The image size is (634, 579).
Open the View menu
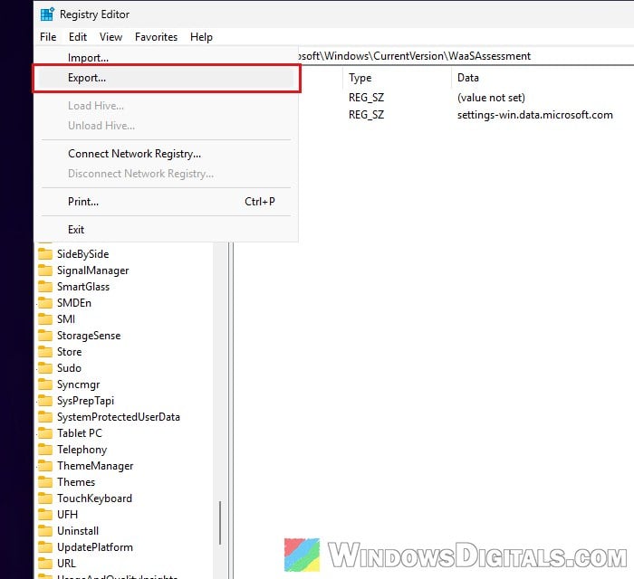(x=110, y=37)
